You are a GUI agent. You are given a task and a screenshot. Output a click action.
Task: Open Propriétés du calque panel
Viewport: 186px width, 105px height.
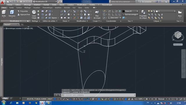143,14
